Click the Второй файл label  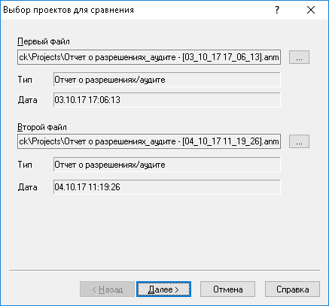pos(42,127)
